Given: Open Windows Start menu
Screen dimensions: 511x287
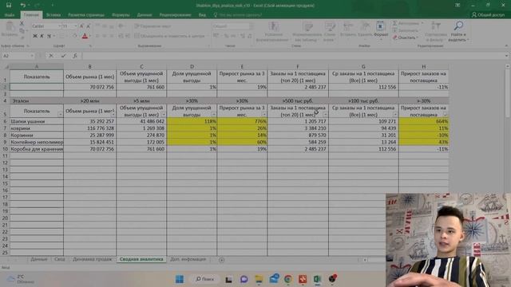Looking at the screenshot, I should [179, 279].
